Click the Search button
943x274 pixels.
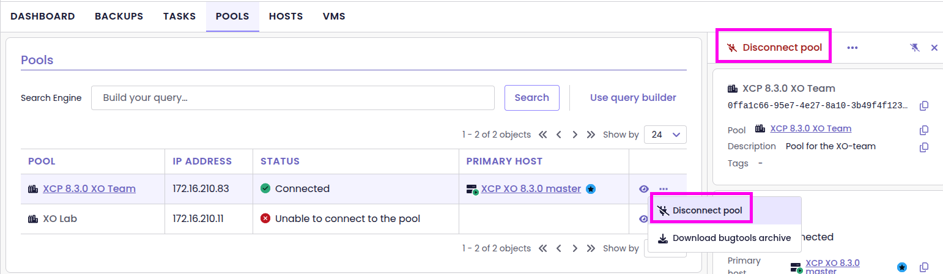point(531,98)
